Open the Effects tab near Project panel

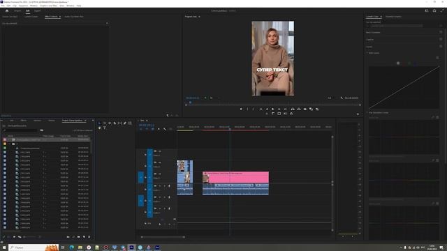point(23,121)
